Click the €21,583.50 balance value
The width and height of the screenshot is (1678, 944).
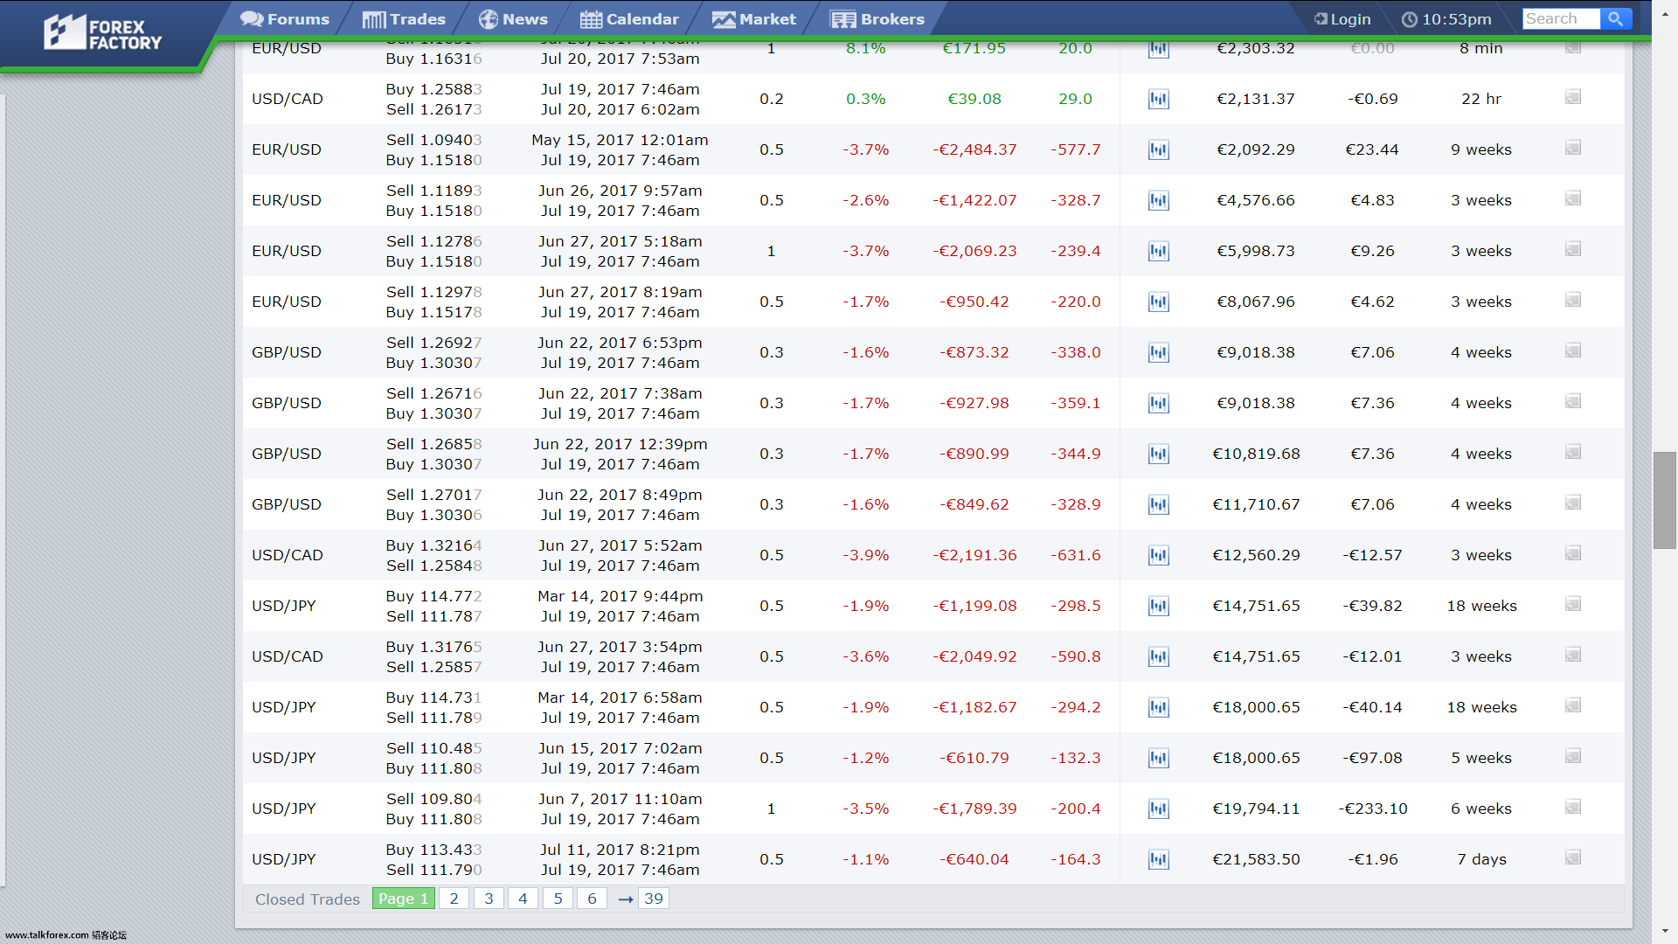point(1256,859)
